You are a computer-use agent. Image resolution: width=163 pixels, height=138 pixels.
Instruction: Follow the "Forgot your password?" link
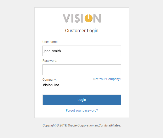(x=82, y=111)
